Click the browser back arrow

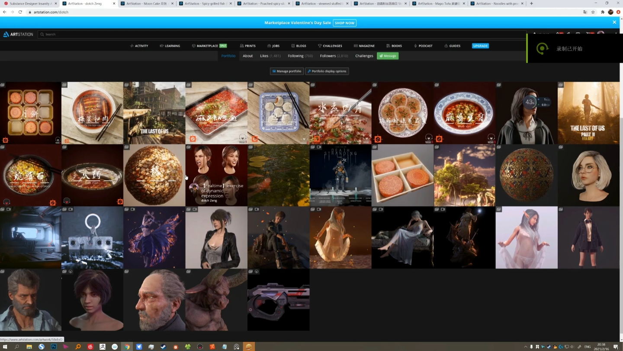pyautogui.click(x=4, y=12)
